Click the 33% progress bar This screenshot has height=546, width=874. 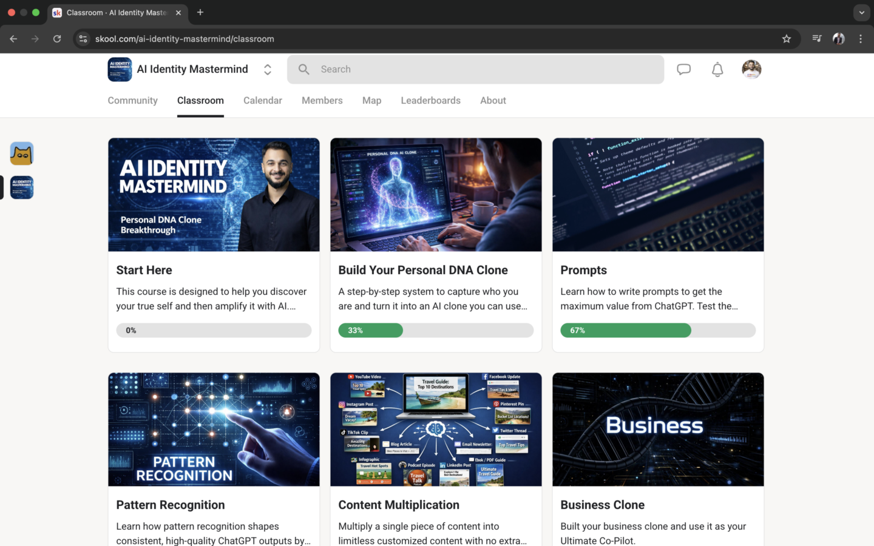(436, 330)
